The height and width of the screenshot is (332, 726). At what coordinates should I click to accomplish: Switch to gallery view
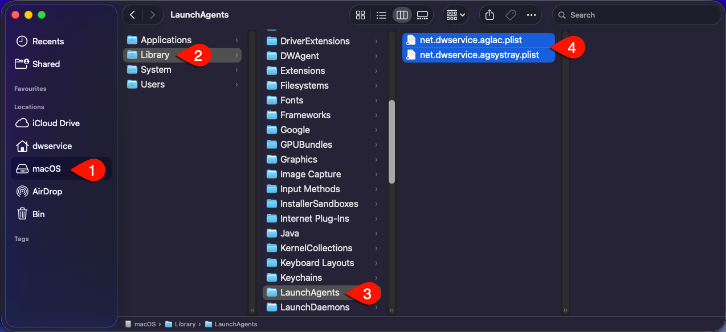[x=422, y=15]
